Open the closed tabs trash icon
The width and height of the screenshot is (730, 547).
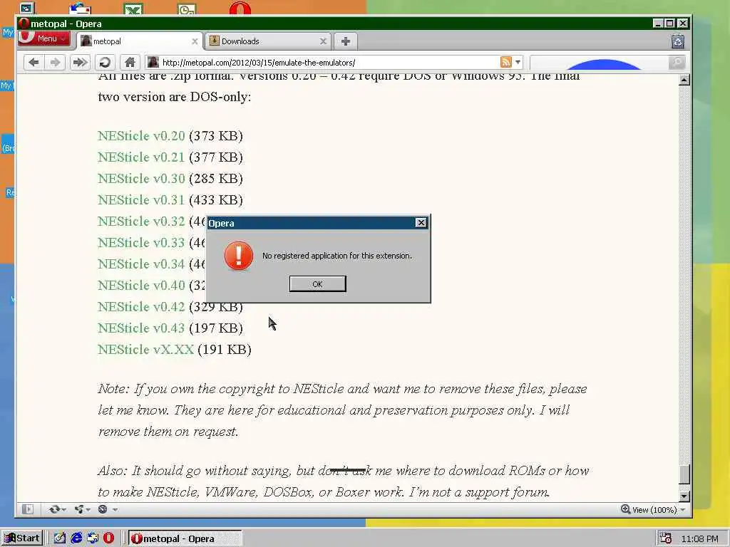point(678,41)
